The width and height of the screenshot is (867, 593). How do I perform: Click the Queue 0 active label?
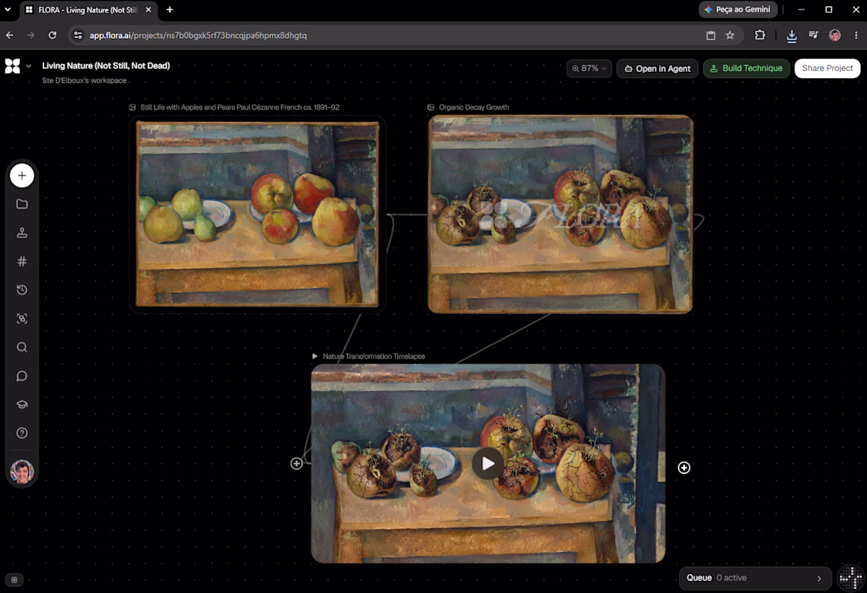[x=716, y=577]
